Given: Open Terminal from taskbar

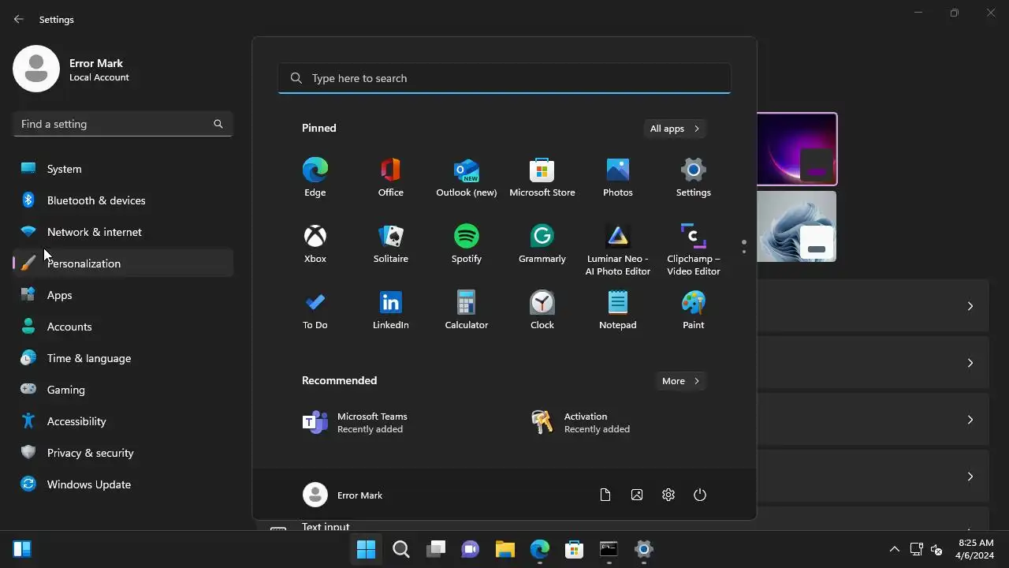Looking at the screenshot, I should click(x=609, y=549).
